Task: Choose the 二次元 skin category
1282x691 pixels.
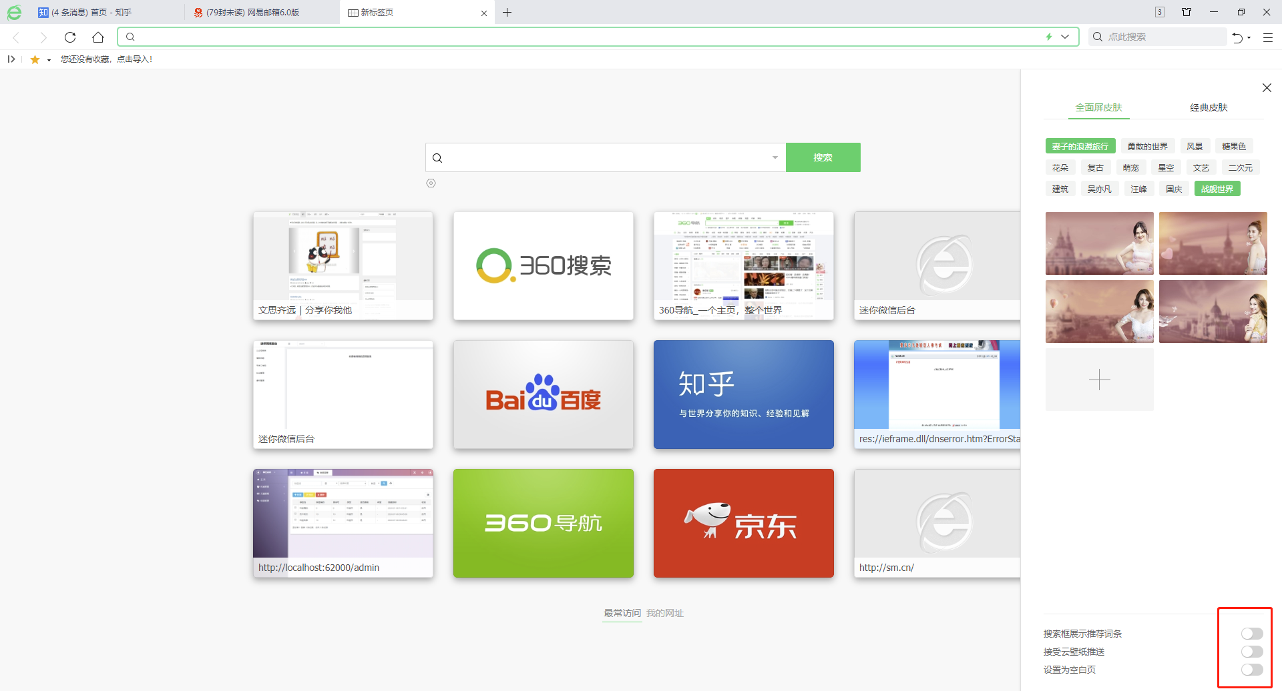Action: [1241, 167]
